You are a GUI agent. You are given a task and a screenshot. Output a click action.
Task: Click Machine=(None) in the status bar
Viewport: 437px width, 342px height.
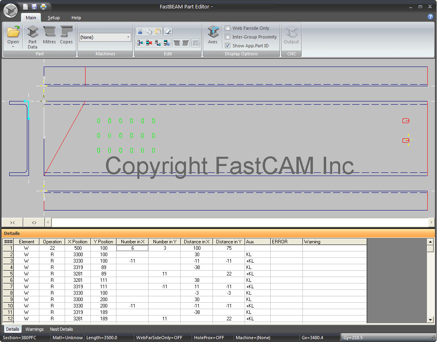[x=253, y=338]
